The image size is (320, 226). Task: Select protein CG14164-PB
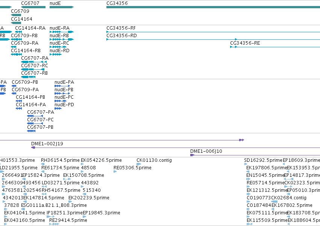(19, 101)
